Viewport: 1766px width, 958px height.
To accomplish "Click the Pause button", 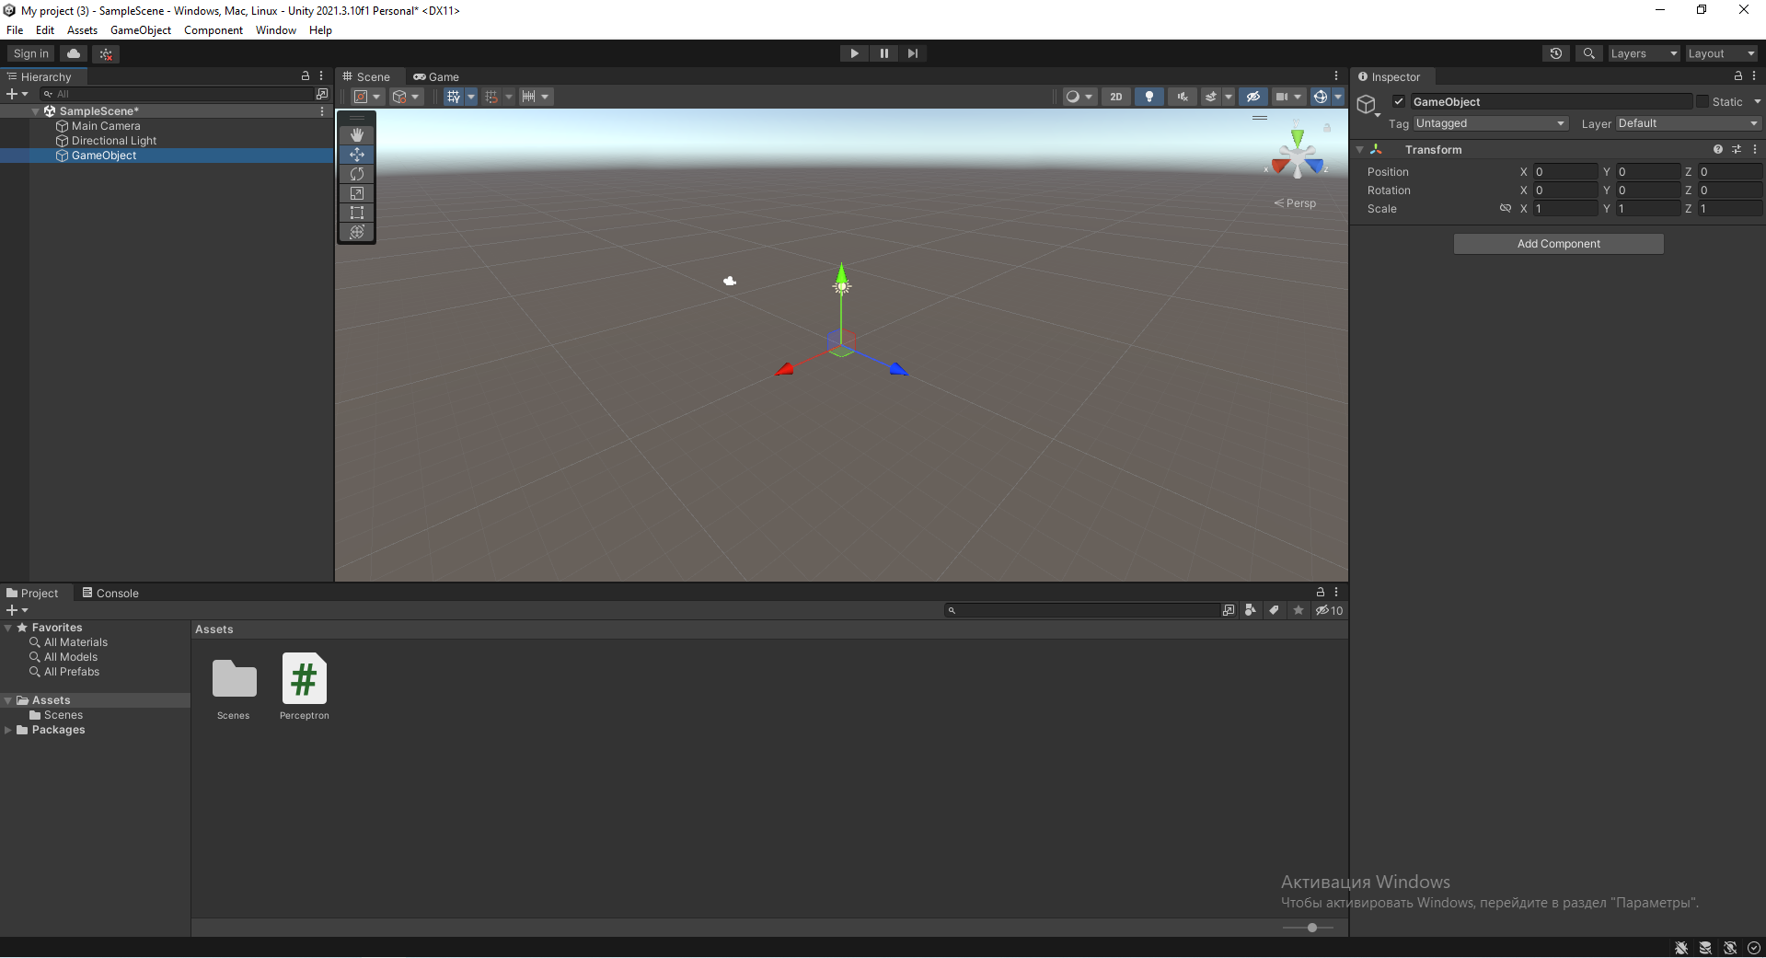I will (x=883, y=53).
